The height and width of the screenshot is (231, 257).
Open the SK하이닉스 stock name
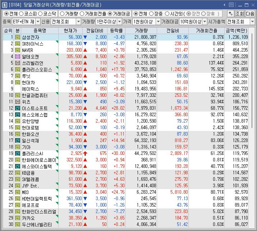(x=33, y=44)
